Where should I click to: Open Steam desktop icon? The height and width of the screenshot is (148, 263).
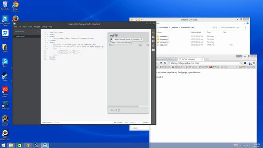tap(5, 77)
